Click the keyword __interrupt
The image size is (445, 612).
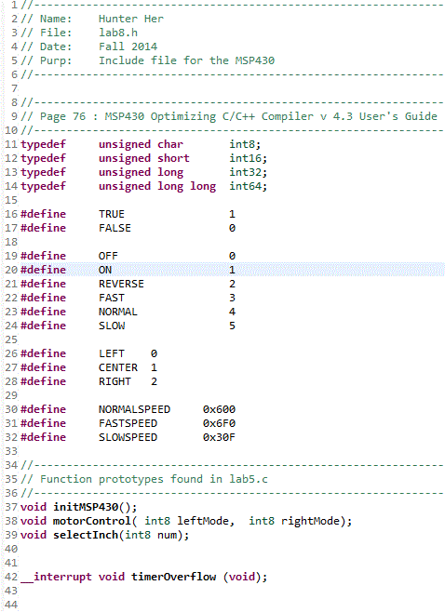(56, 577)
